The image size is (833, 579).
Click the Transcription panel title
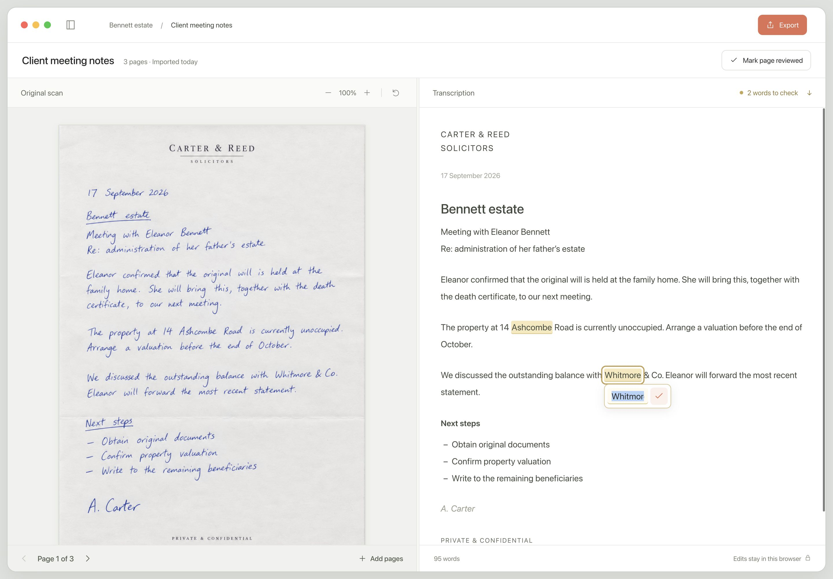click(x=454, y=93)
